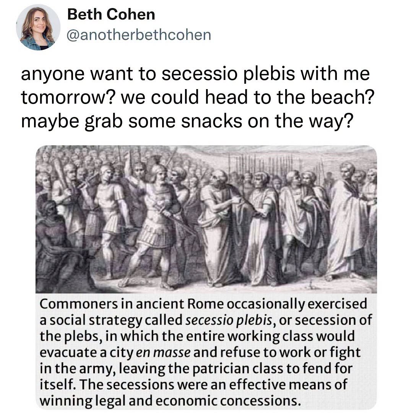
Task: Open the attached Roman engraving image
Action: click(206, 219)
